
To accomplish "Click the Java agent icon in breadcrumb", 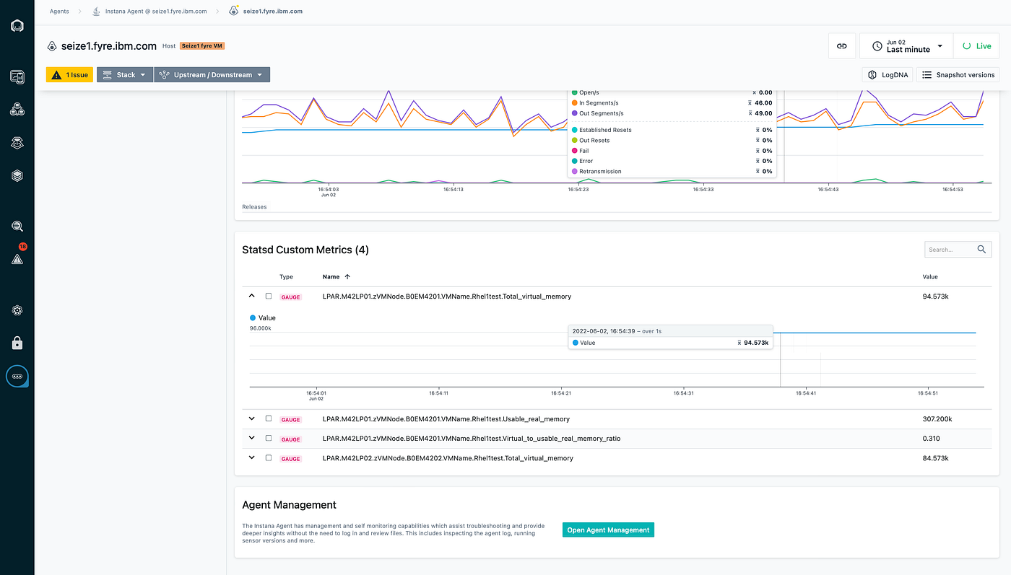I will [96, 12].
